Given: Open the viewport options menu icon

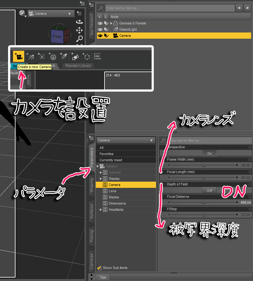Looking at the screenshot, I should point(79,13).
